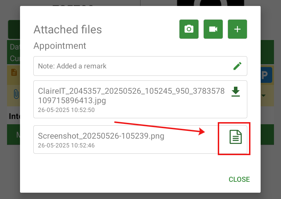This screenshot has height=199, width=281.
Task: Click the blue paperclip attachment icon
Action: coord(16,94)
